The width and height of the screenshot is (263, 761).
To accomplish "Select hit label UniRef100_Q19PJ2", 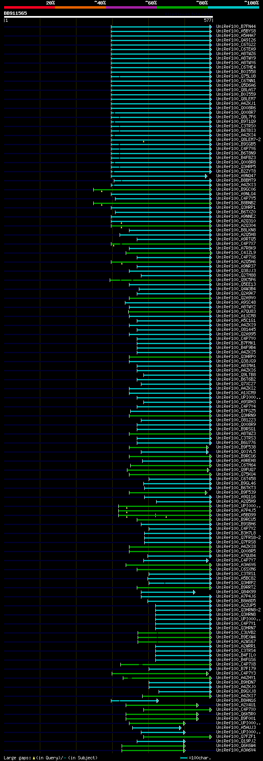I will tap(236, 741).
